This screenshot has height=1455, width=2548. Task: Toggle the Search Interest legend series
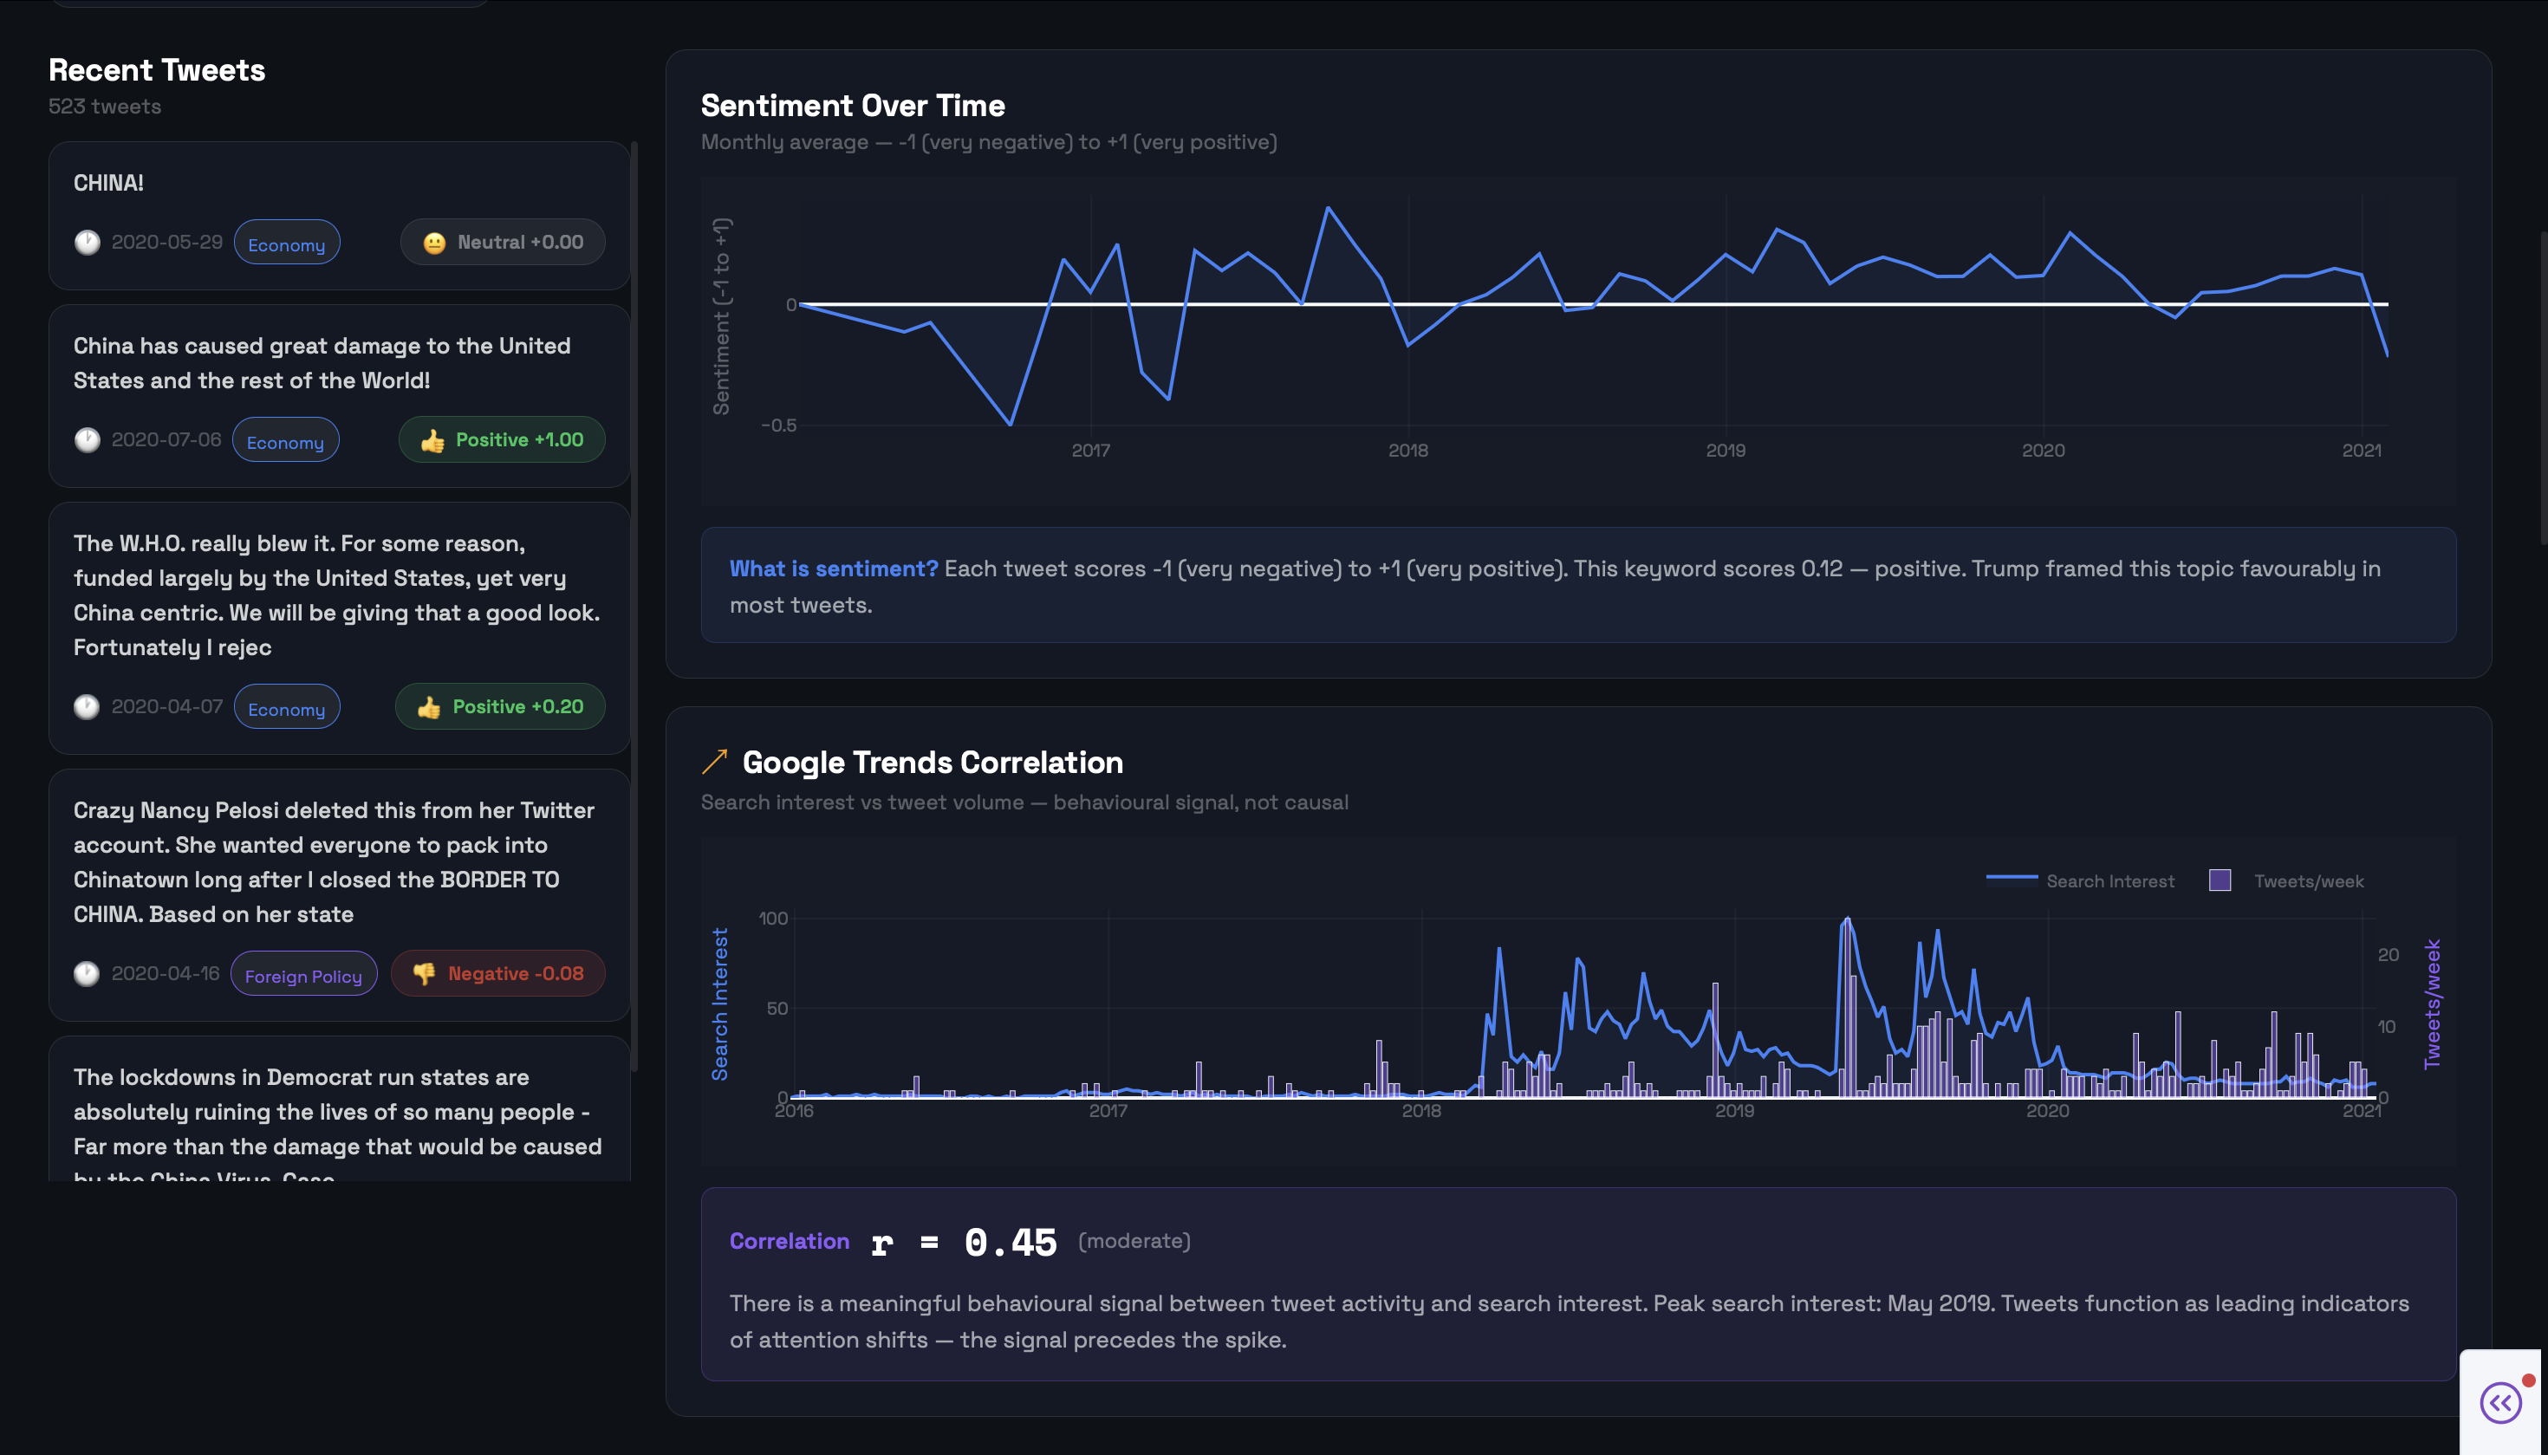click(x=2109, y=881)
